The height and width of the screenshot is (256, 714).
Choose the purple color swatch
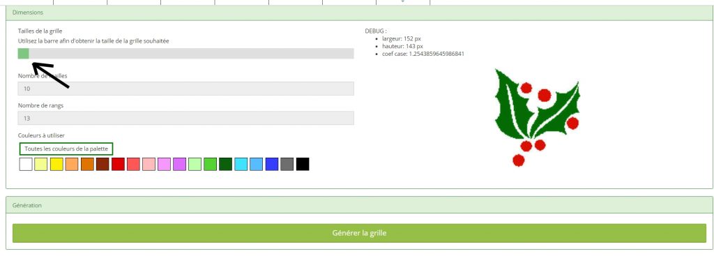(179, 164)
